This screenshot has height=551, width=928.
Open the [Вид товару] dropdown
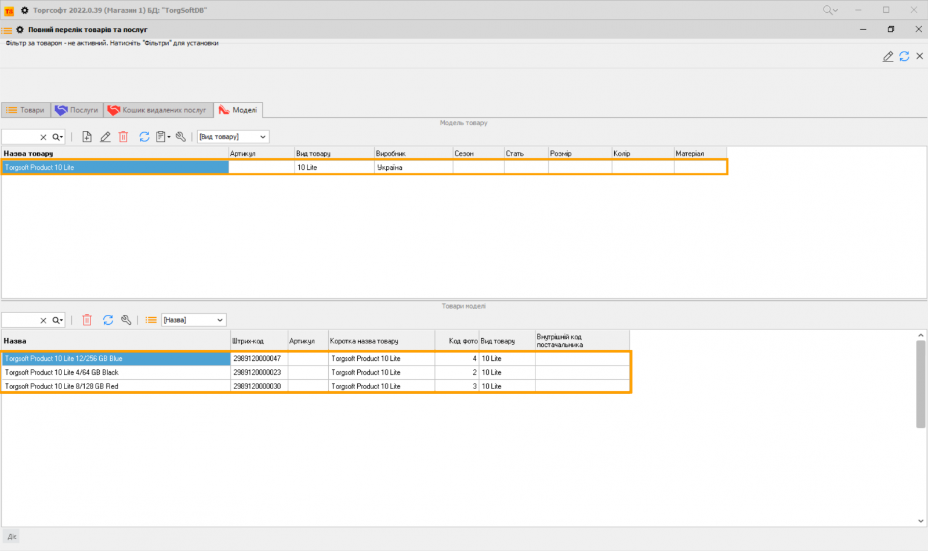tap(233, 137)
